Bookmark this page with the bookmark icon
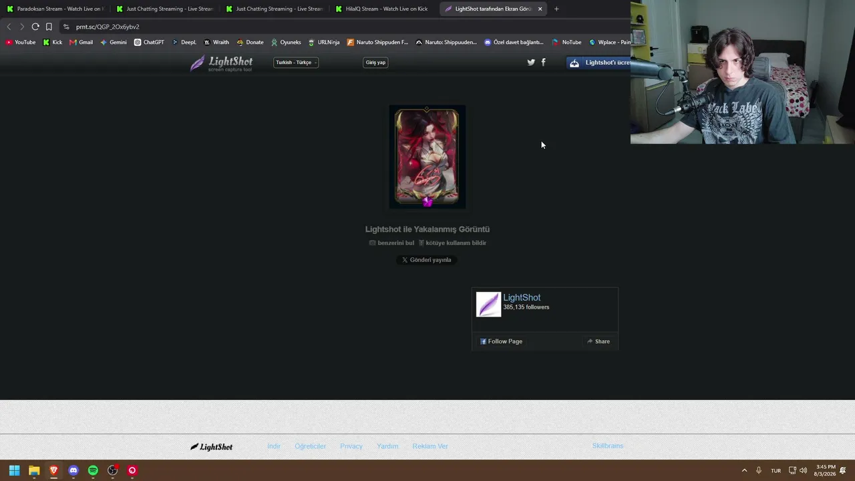 (49, 27)
